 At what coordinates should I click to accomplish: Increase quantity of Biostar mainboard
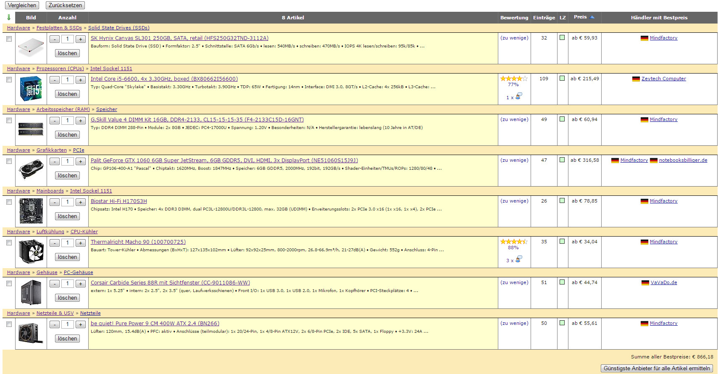[x=81, y=202]
